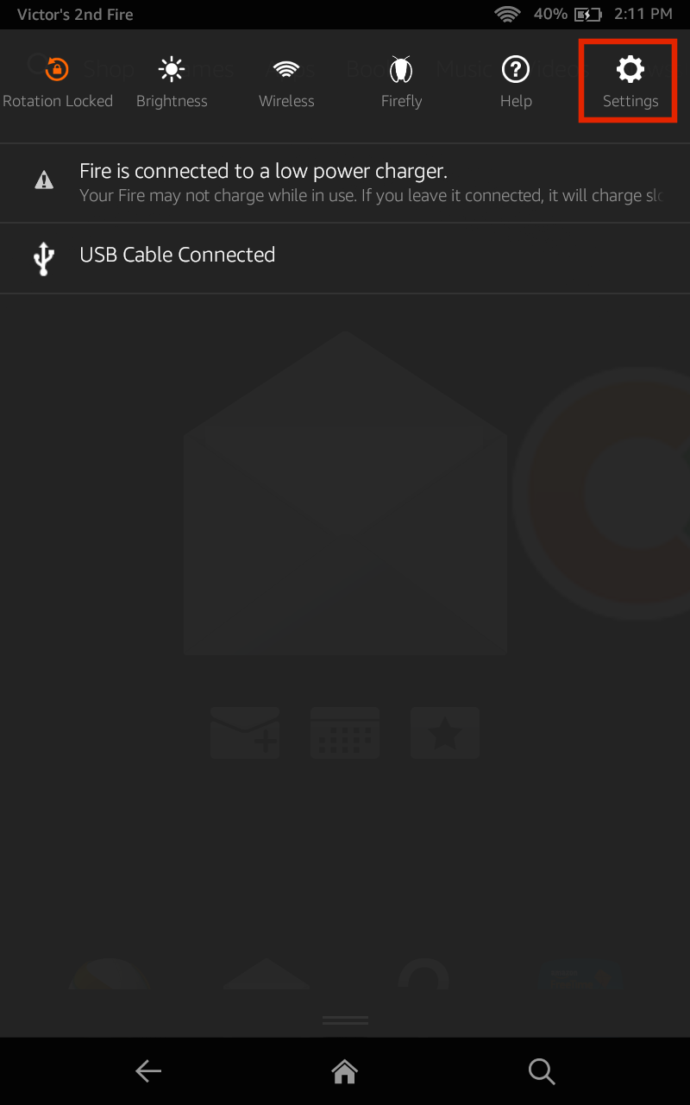690x1105 pixels.
Task: Open the USB Cable Connected notification
Action: click(345, 258)
